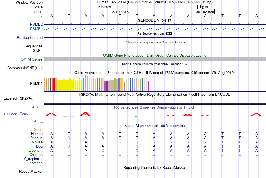The height and width of the screenshot is (178, 266).
Task: Click the Sequences track label
Action: click(x=33, y=46)
